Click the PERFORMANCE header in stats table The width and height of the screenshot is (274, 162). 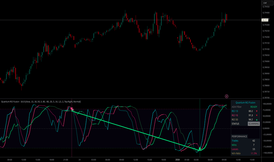(x=239, y=137)
